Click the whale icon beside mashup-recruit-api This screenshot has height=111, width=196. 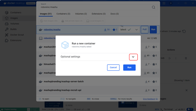coord(41,90)
